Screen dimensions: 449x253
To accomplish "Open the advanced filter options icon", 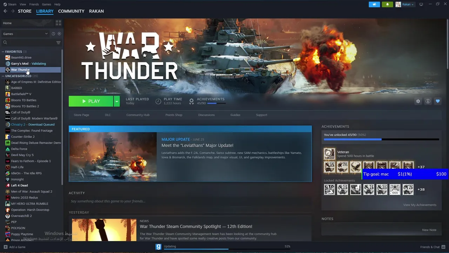I will (x=58, y=43).
